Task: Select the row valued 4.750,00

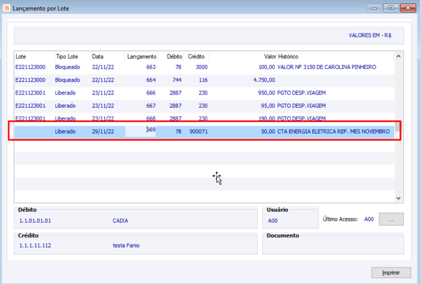Action: 204,80
